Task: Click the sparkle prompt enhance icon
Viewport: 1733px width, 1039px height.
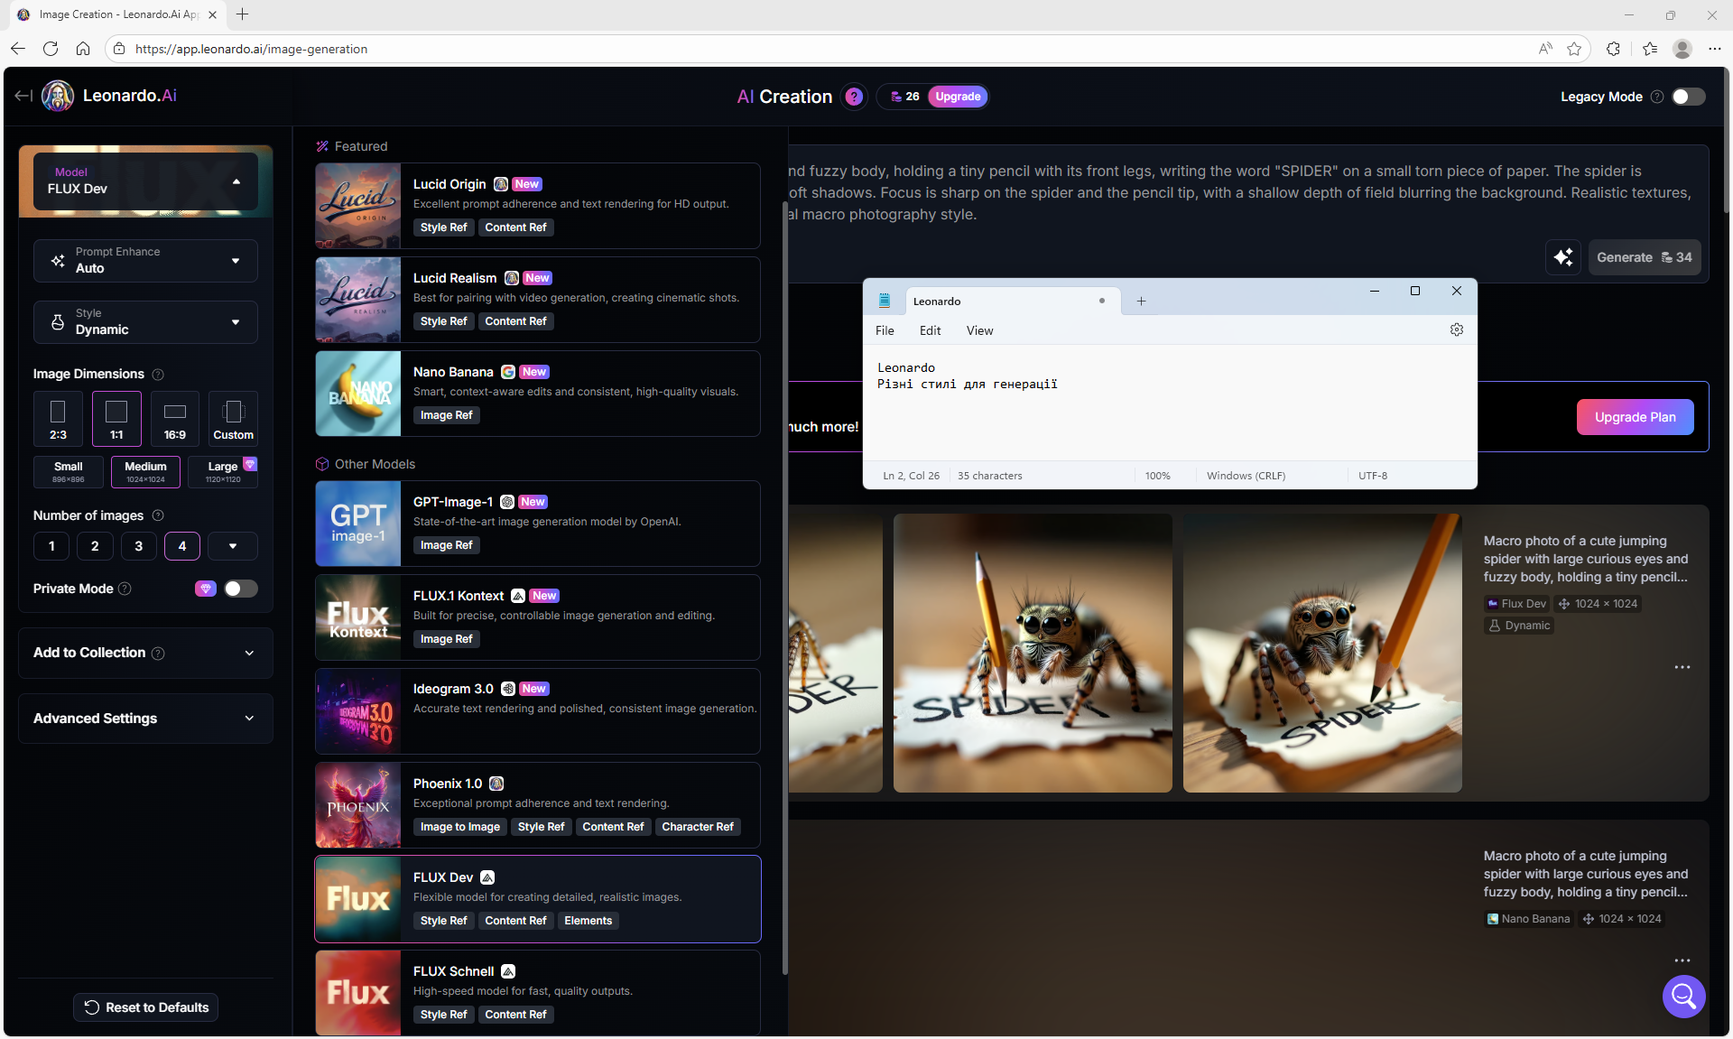Action: pyautogui.click(x=1563, y=257)
